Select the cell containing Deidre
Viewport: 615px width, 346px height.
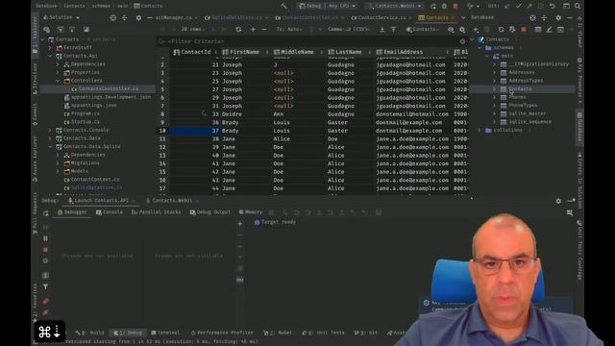click(x=245, y=114)
